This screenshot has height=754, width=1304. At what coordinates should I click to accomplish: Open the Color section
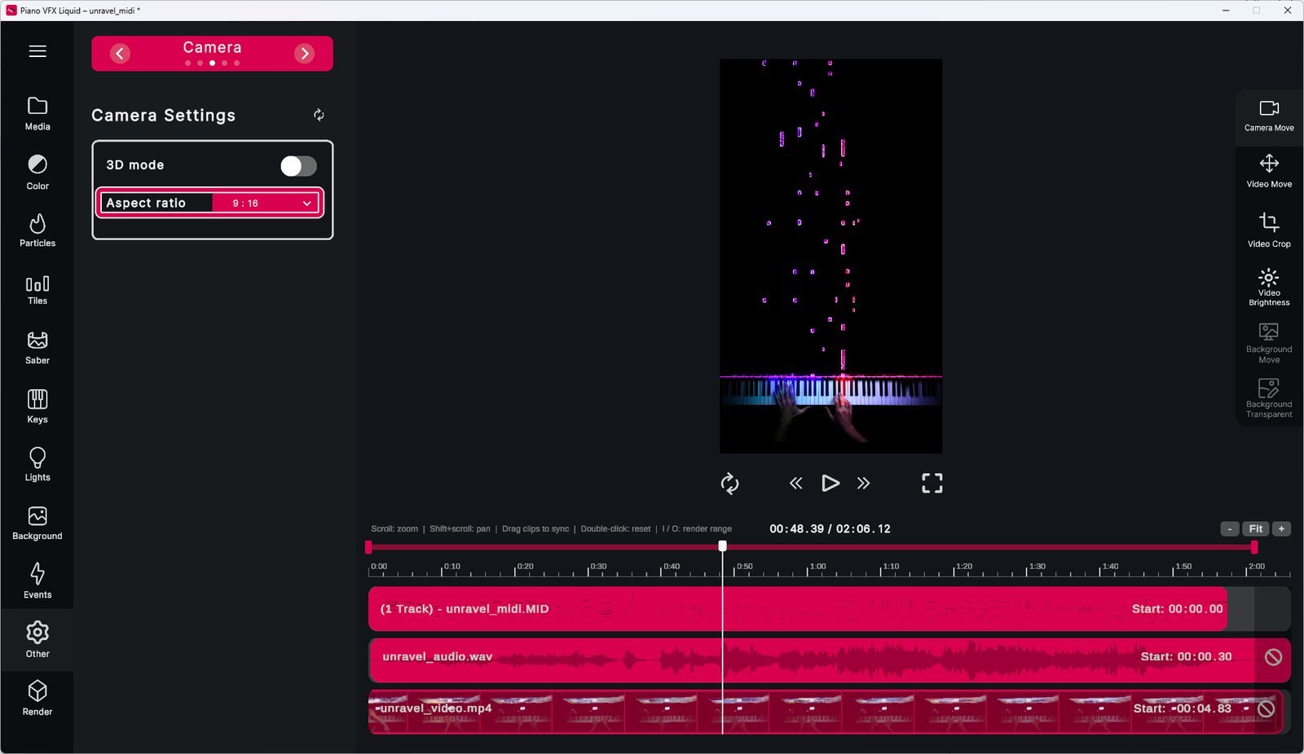(x=37, y=173)
